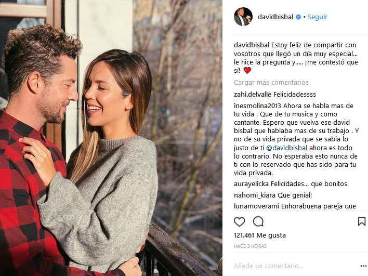The height and width of the screenshot is (276, 368).
Task: Open nahomi_kiara commenter profile
Action: pos(255,195)
